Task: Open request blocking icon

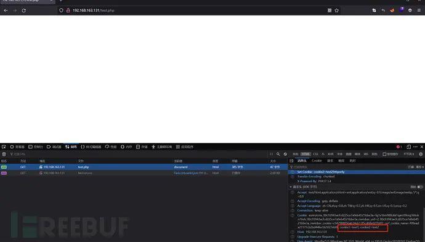Action: click(285, 154)
